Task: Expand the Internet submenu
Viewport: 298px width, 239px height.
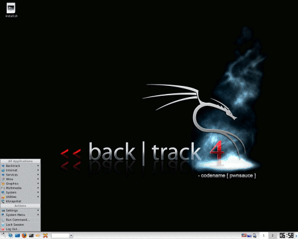Action: tap(20, 170)
